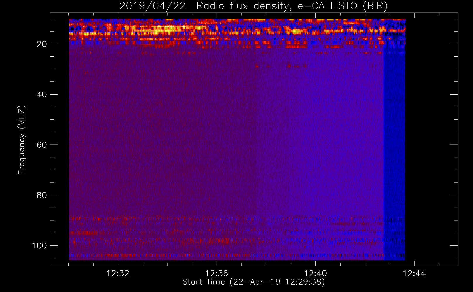The height and width of the screenshot is (292, 473).
Task: Click the 'Start Time (22-Apr-19 12:29:38)' label
Action: tap(253, 282)
